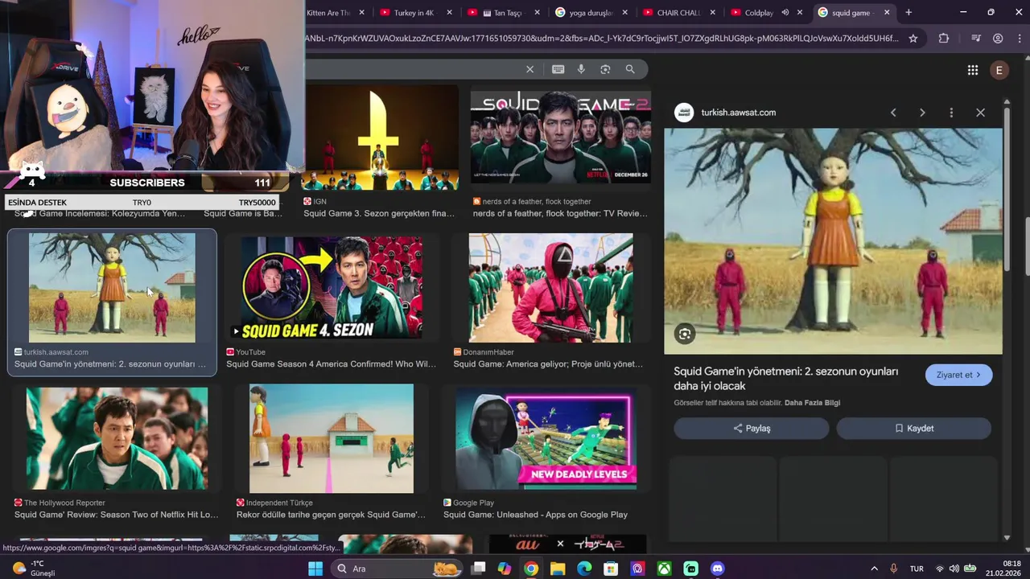Open turkish.aawsat.com source in preview panel header
Image resolution: width=1030 pixels, height=579 pixels.
click(738, 113)
